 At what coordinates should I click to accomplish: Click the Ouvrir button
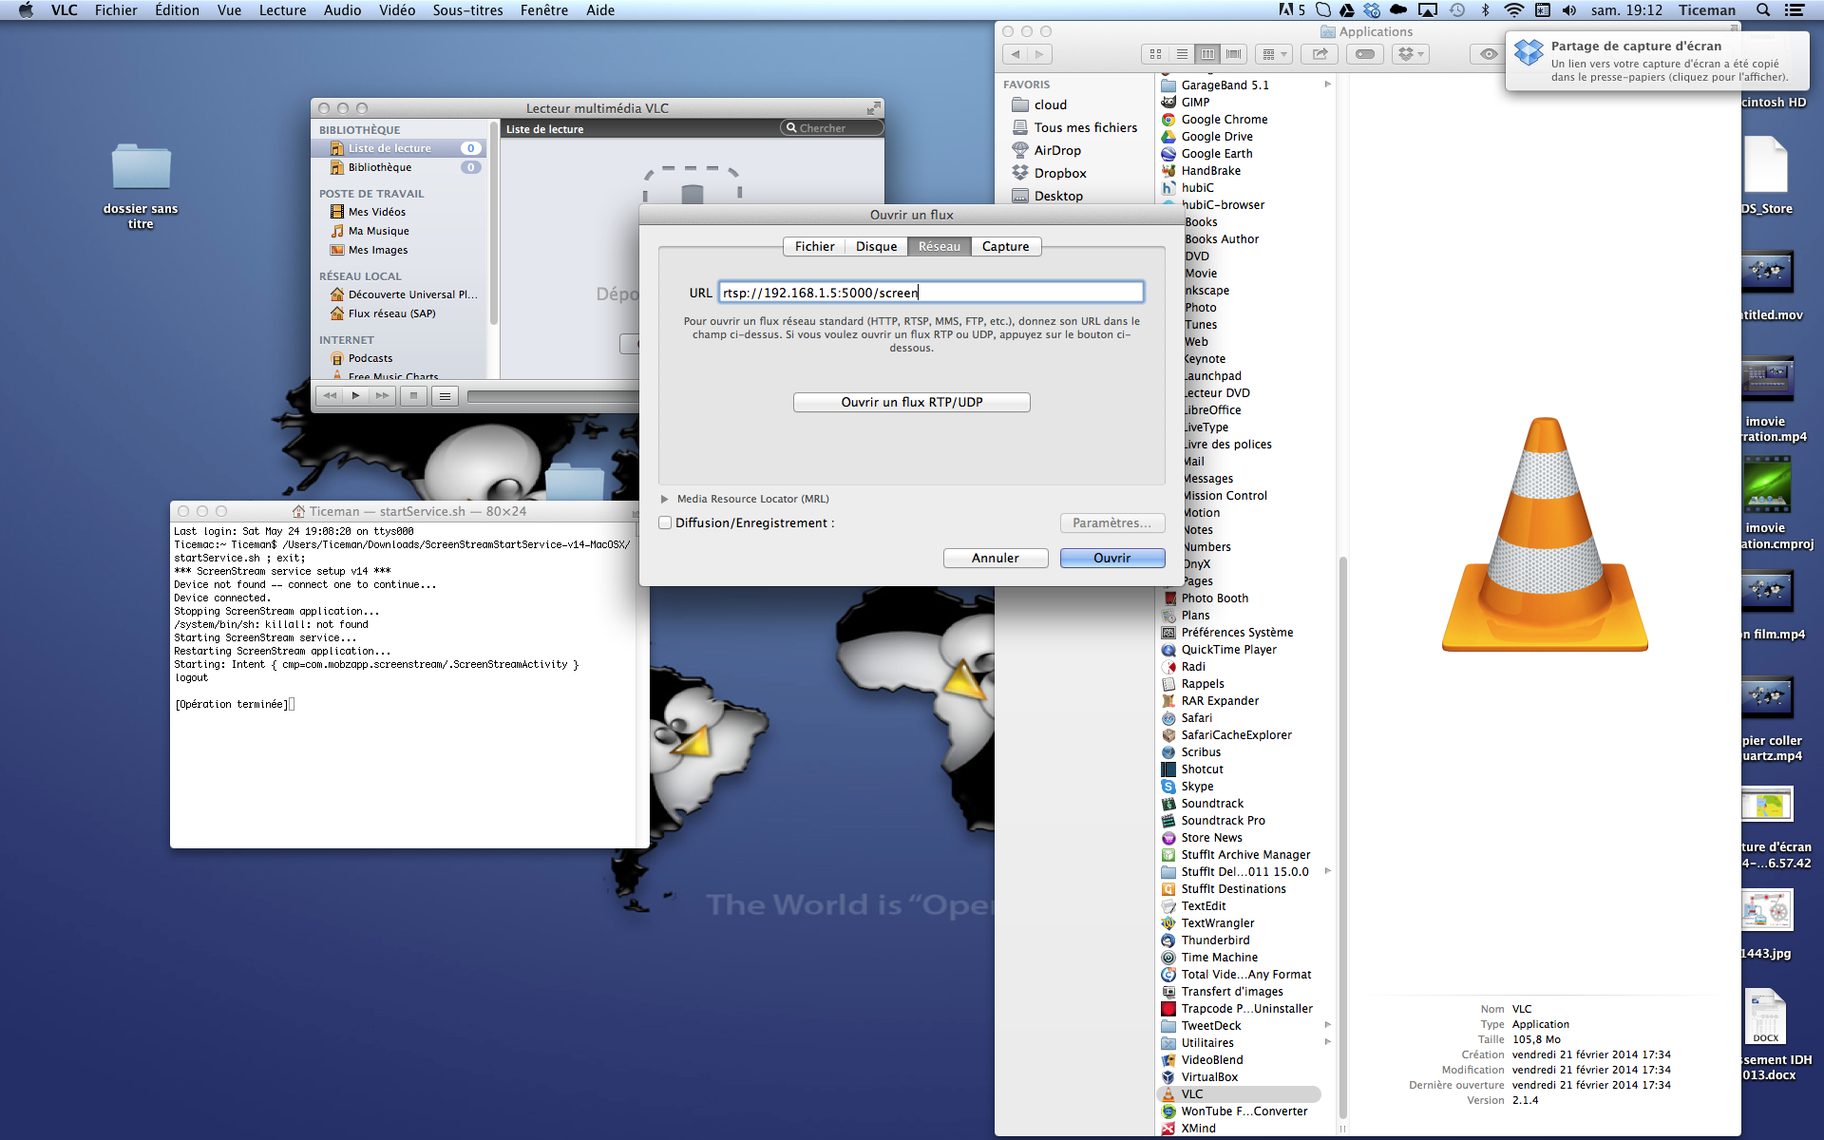pos(1112,558)
